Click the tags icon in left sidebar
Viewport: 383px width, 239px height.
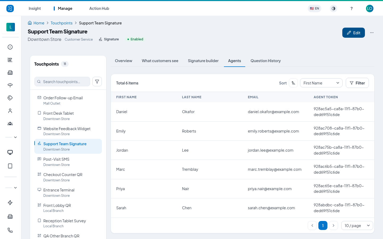10,98
